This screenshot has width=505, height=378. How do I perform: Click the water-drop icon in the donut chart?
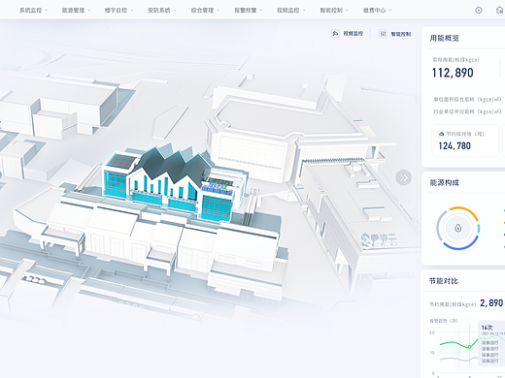click(457, 228)
